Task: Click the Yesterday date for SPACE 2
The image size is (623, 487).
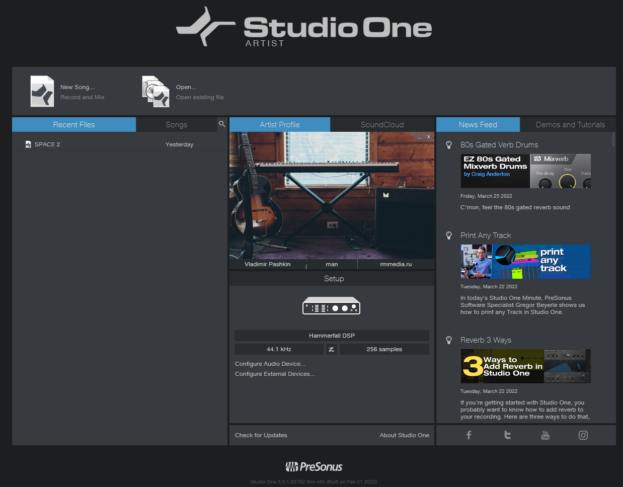Action: coord(179,144)
